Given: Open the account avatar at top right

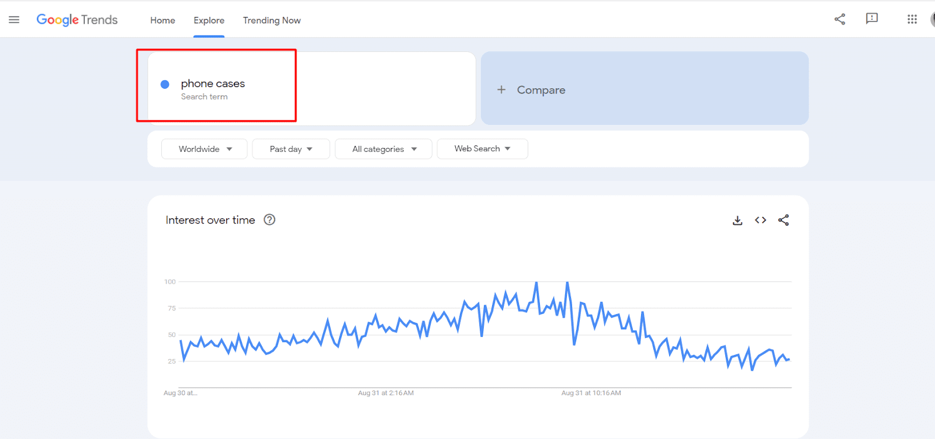Looking at the screenshot, I should point(932,19).
